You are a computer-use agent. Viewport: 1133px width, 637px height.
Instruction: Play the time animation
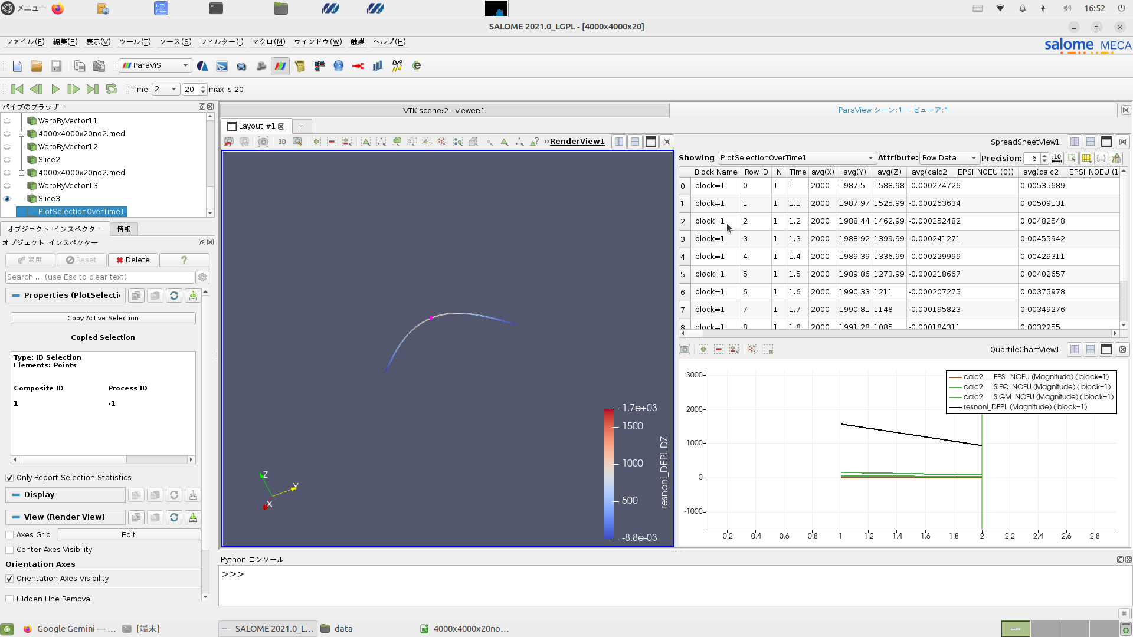click(x=55, y=89)
